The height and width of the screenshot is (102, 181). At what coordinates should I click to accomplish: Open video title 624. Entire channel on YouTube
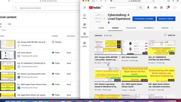pos(130,57)
